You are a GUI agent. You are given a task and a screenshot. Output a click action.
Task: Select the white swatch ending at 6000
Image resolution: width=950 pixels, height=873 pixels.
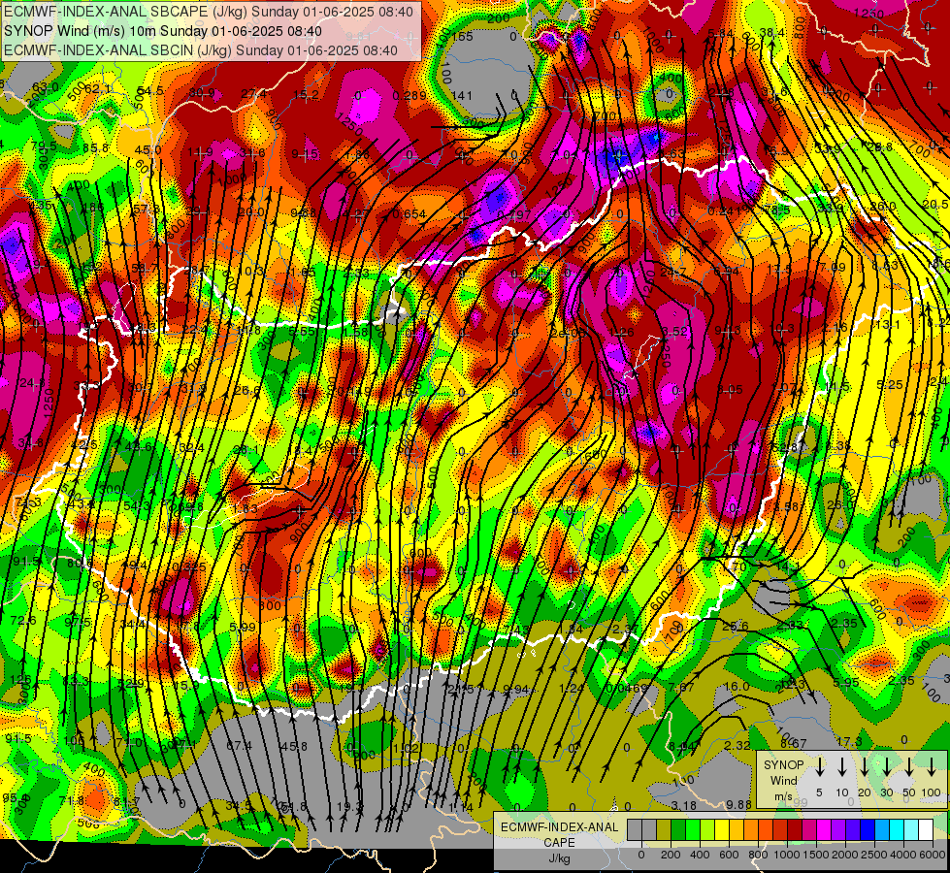(926, 830)
